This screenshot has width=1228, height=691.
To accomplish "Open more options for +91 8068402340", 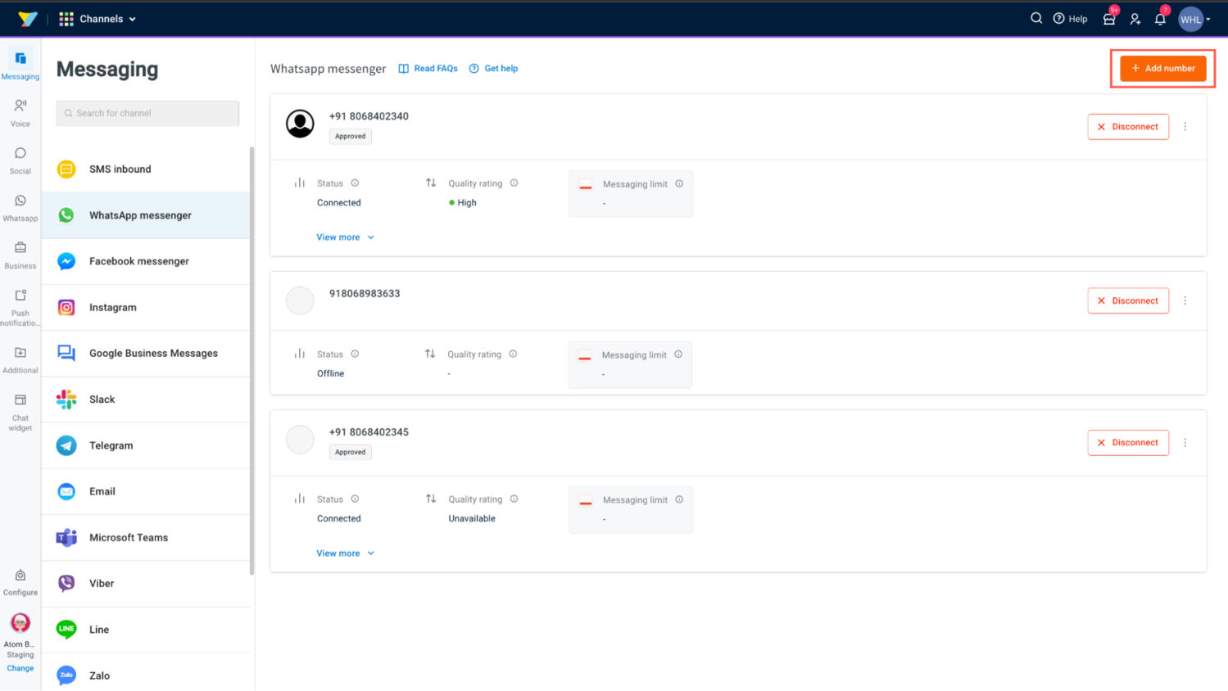I will click(x=1185, y=127).
